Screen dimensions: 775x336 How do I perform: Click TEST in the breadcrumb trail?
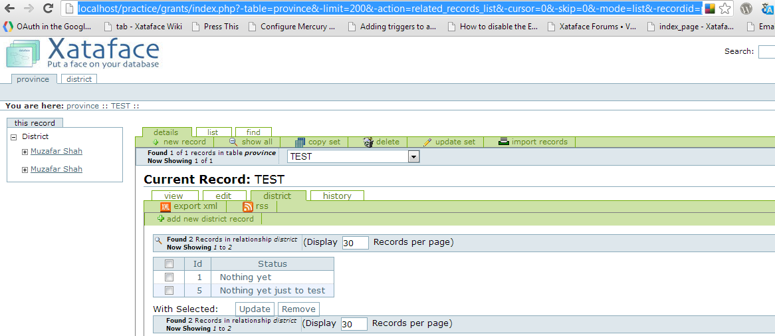tap(120, 106)
